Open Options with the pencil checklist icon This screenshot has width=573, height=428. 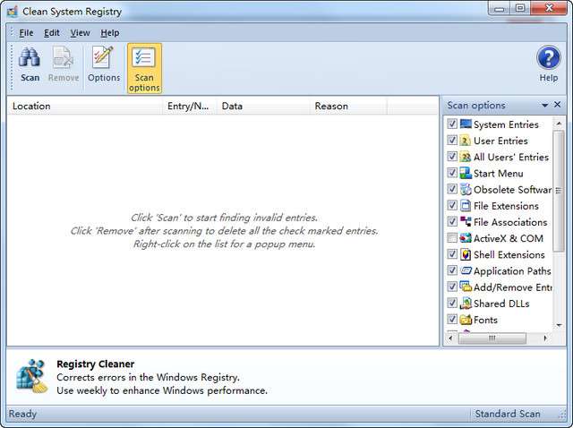pyautogui.click(x=104, y=57)
